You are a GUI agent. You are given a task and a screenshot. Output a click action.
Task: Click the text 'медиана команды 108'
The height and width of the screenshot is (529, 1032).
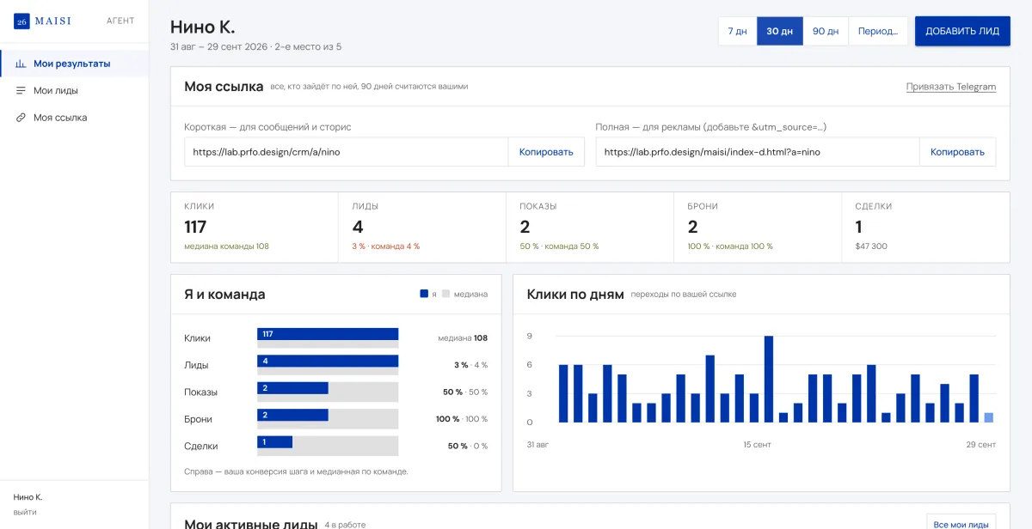(226, 246)
